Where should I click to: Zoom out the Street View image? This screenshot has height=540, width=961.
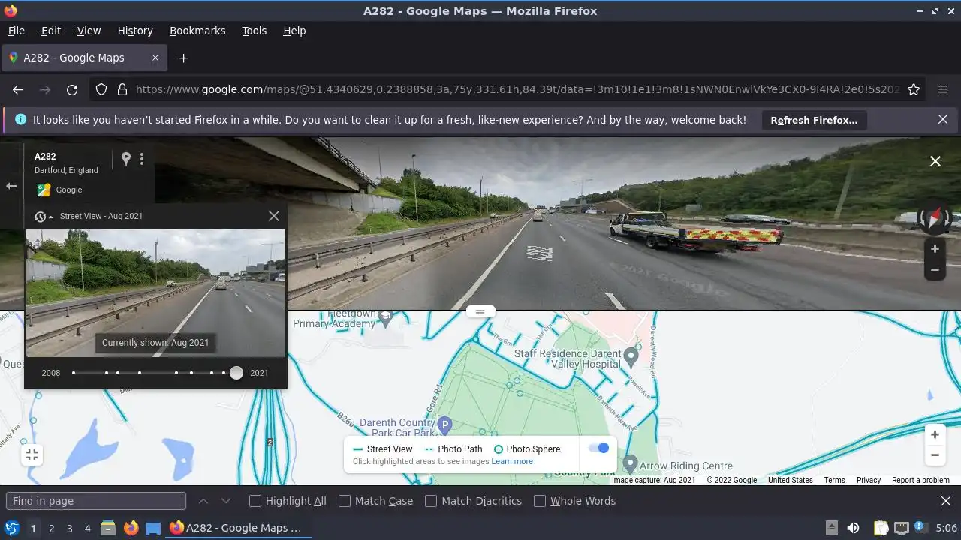point(935,269)
